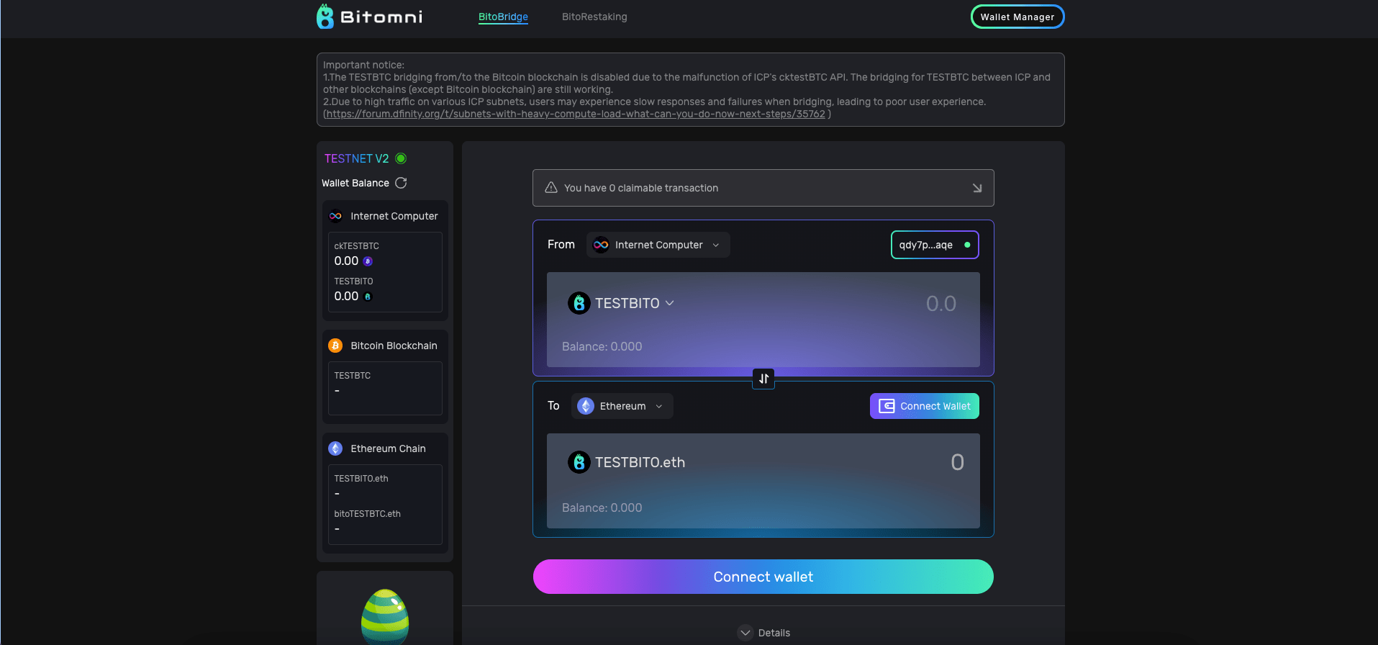Screen dimensions: 1378x645
Task: Click the large gradient Connect wallet button
Action: click(763, 577)
